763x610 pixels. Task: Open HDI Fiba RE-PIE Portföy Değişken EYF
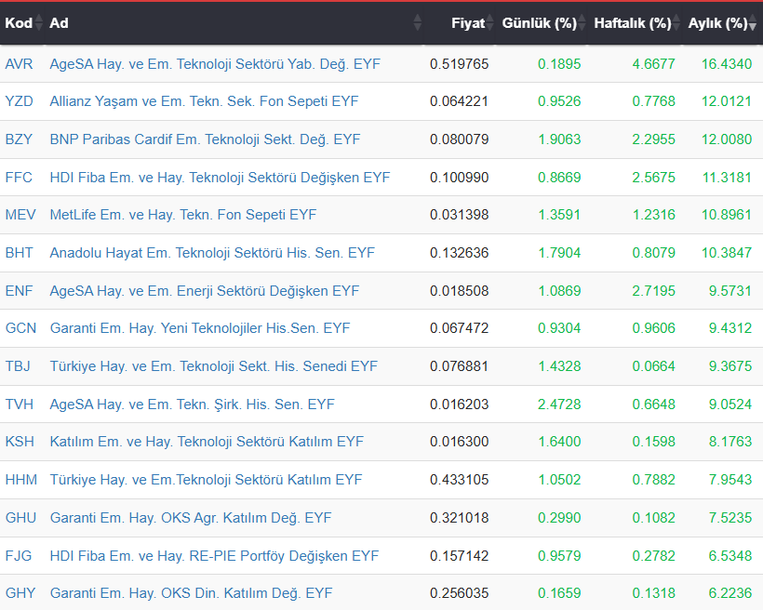214,556
